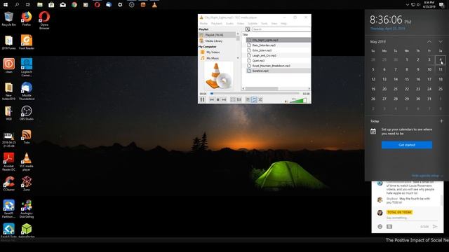Click May 2019 calendar header

(377, 42)
